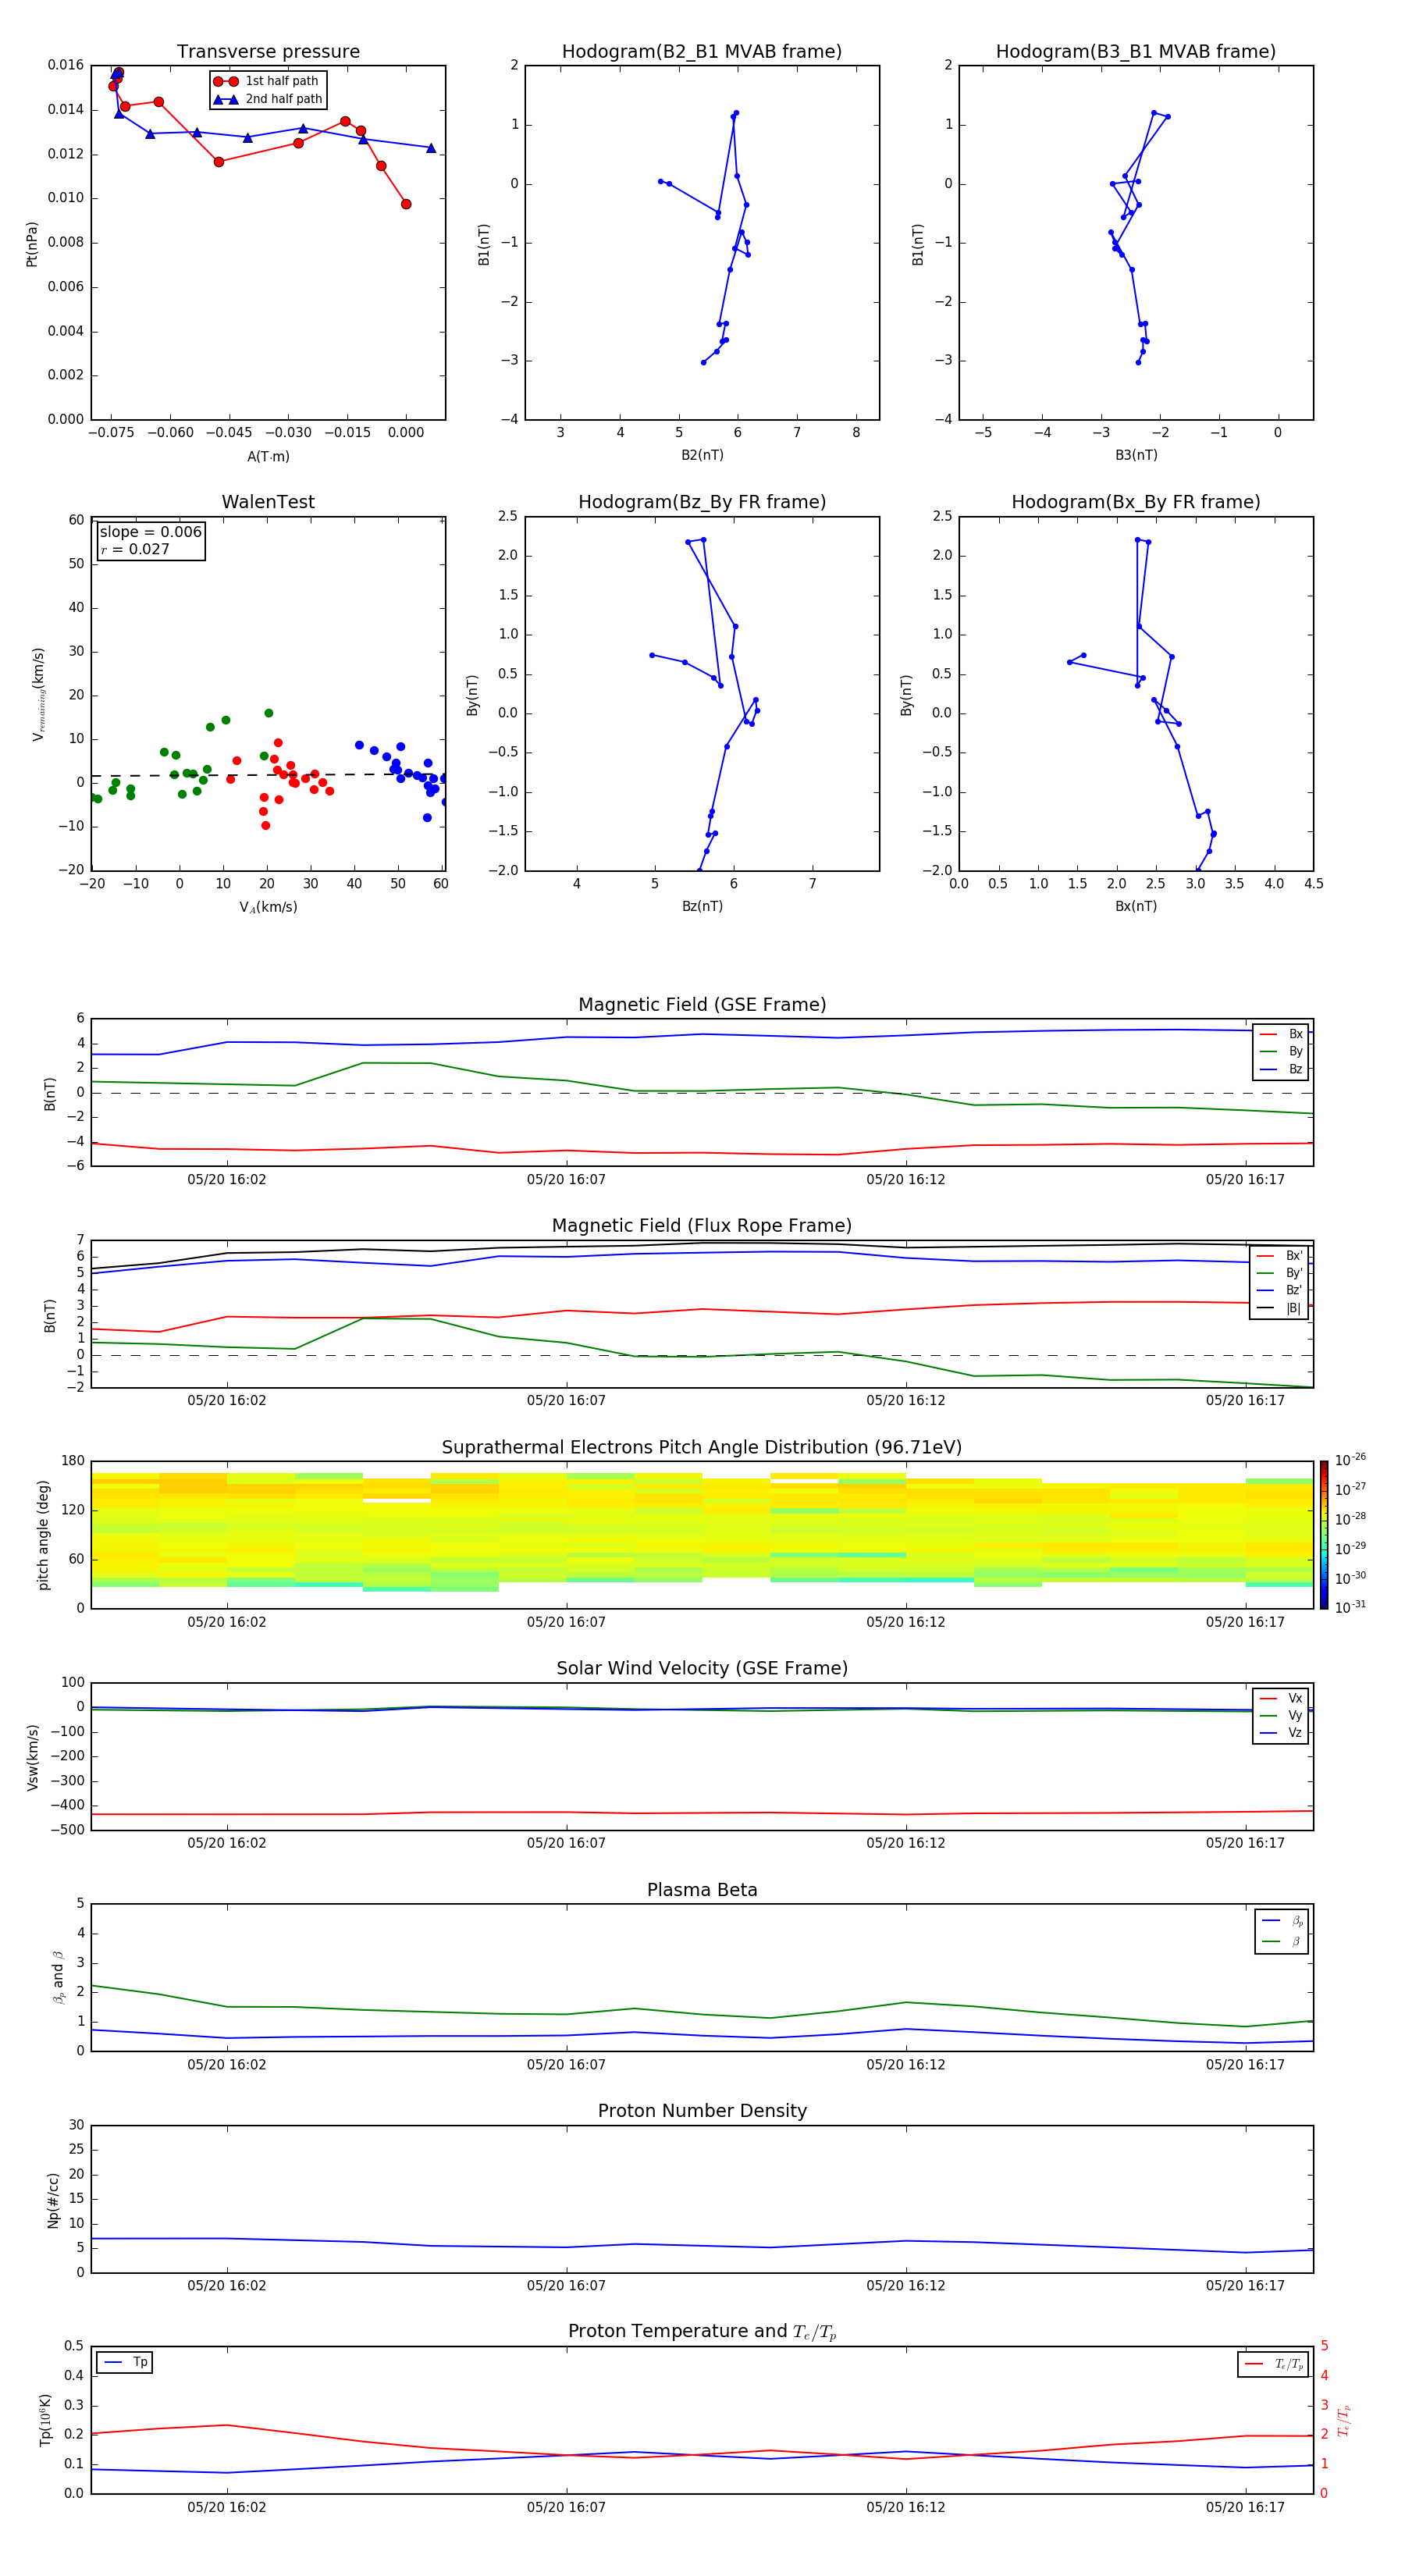This screenshot has height=2576, width=1405.
Task: Click the 'Proton Number Density' title
Action: [702, 2111]
